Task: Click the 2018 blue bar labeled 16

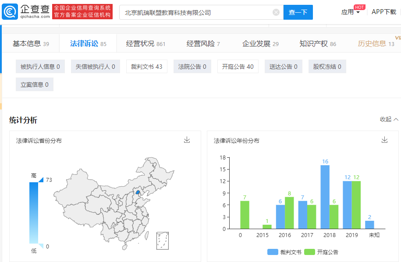Action: tap(325, 197)
